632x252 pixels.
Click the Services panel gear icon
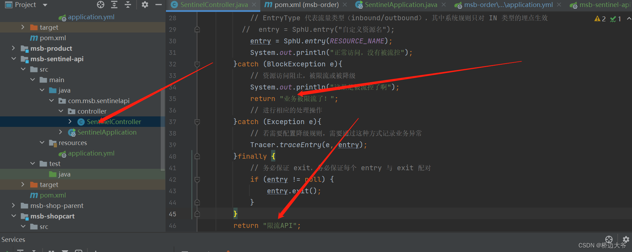pyautogui.click(x=626, y=239)
